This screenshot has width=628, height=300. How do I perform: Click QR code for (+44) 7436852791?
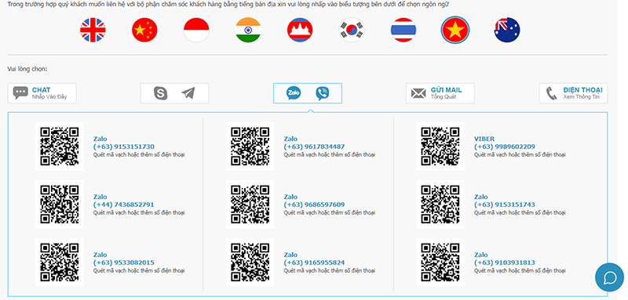(60, 204)
